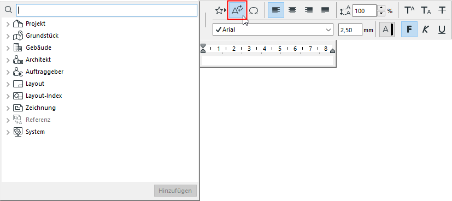The height and width of the screenshot is (201, 452).
Task: Click the font size field 2,50
Action: point(350,29)
